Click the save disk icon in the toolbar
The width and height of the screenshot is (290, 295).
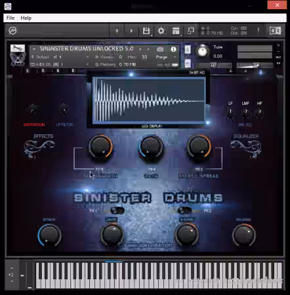click(146, 31)
